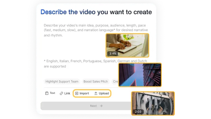Click the Text clipboard icon
The image size is (211, 119).
coord(47,93)
